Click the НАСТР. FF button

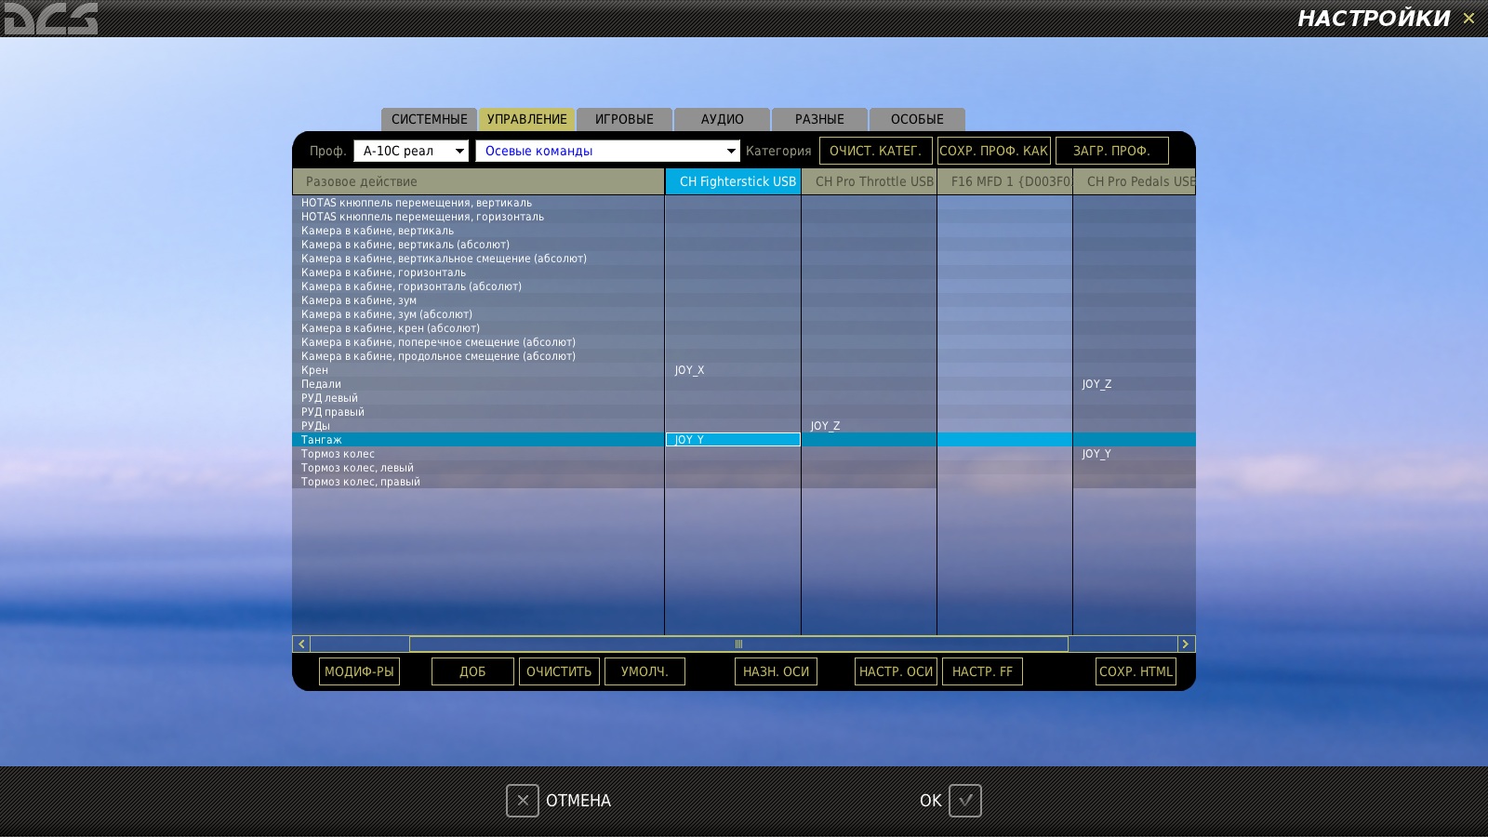tap(982, 671)
